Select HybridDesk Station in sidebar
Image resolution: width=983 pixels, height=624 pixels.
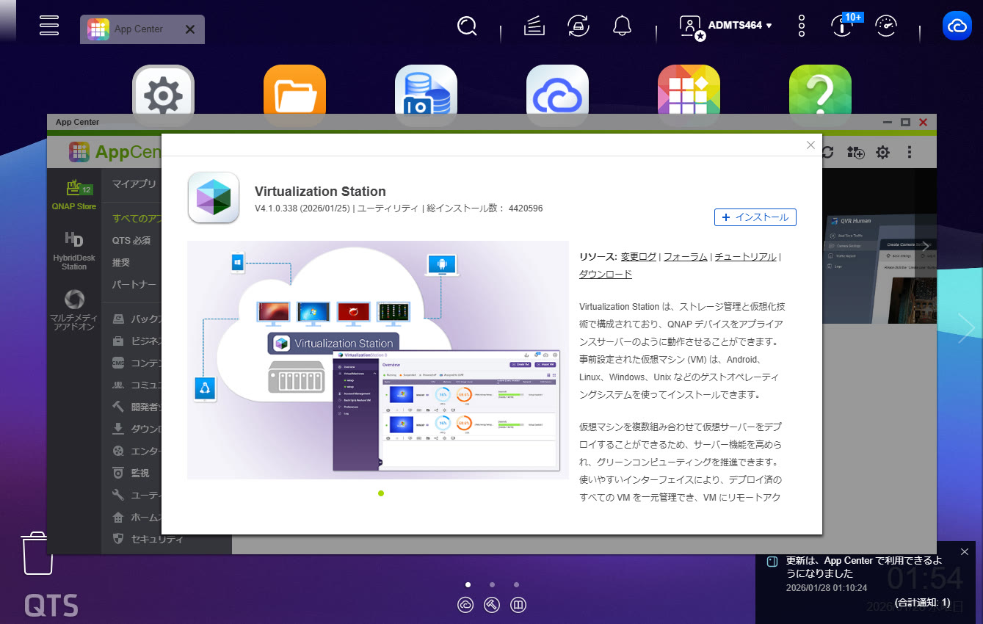(x=73, y=251)
